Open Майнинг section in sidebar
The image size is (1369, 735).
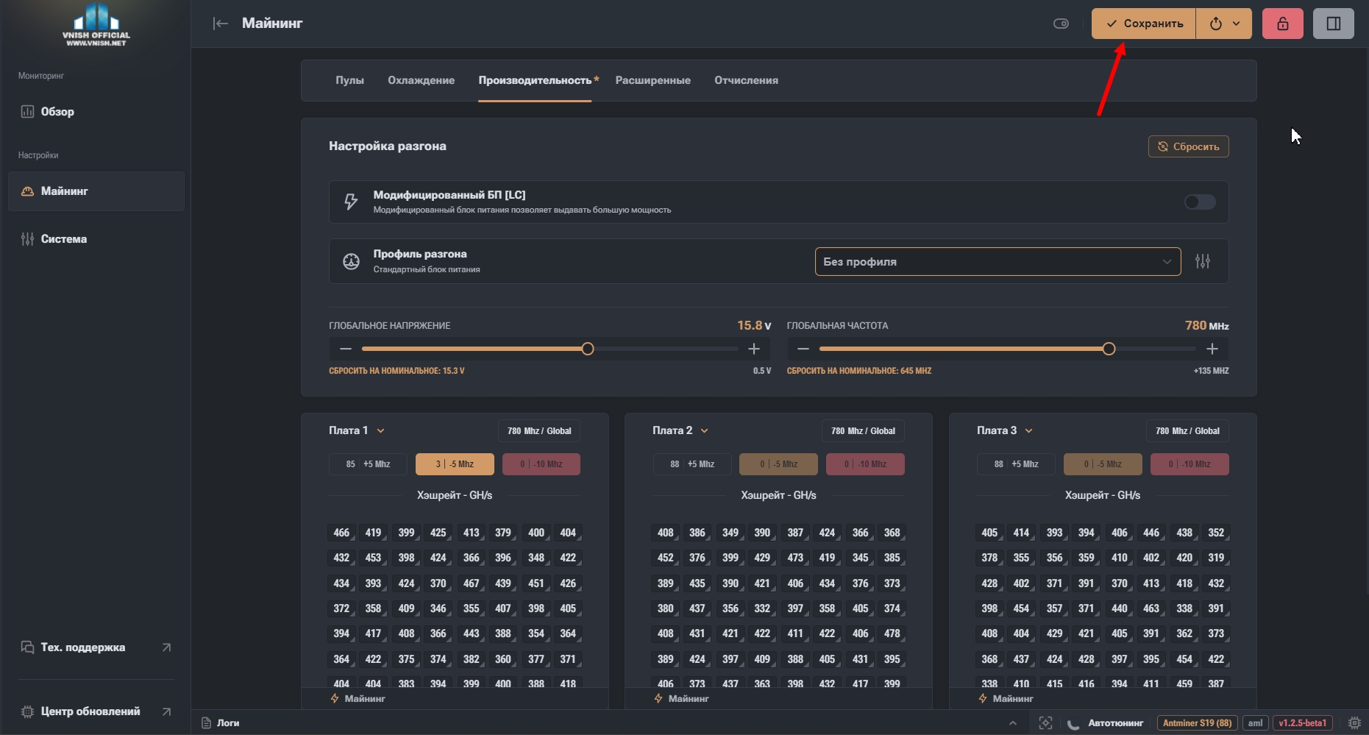96,191
